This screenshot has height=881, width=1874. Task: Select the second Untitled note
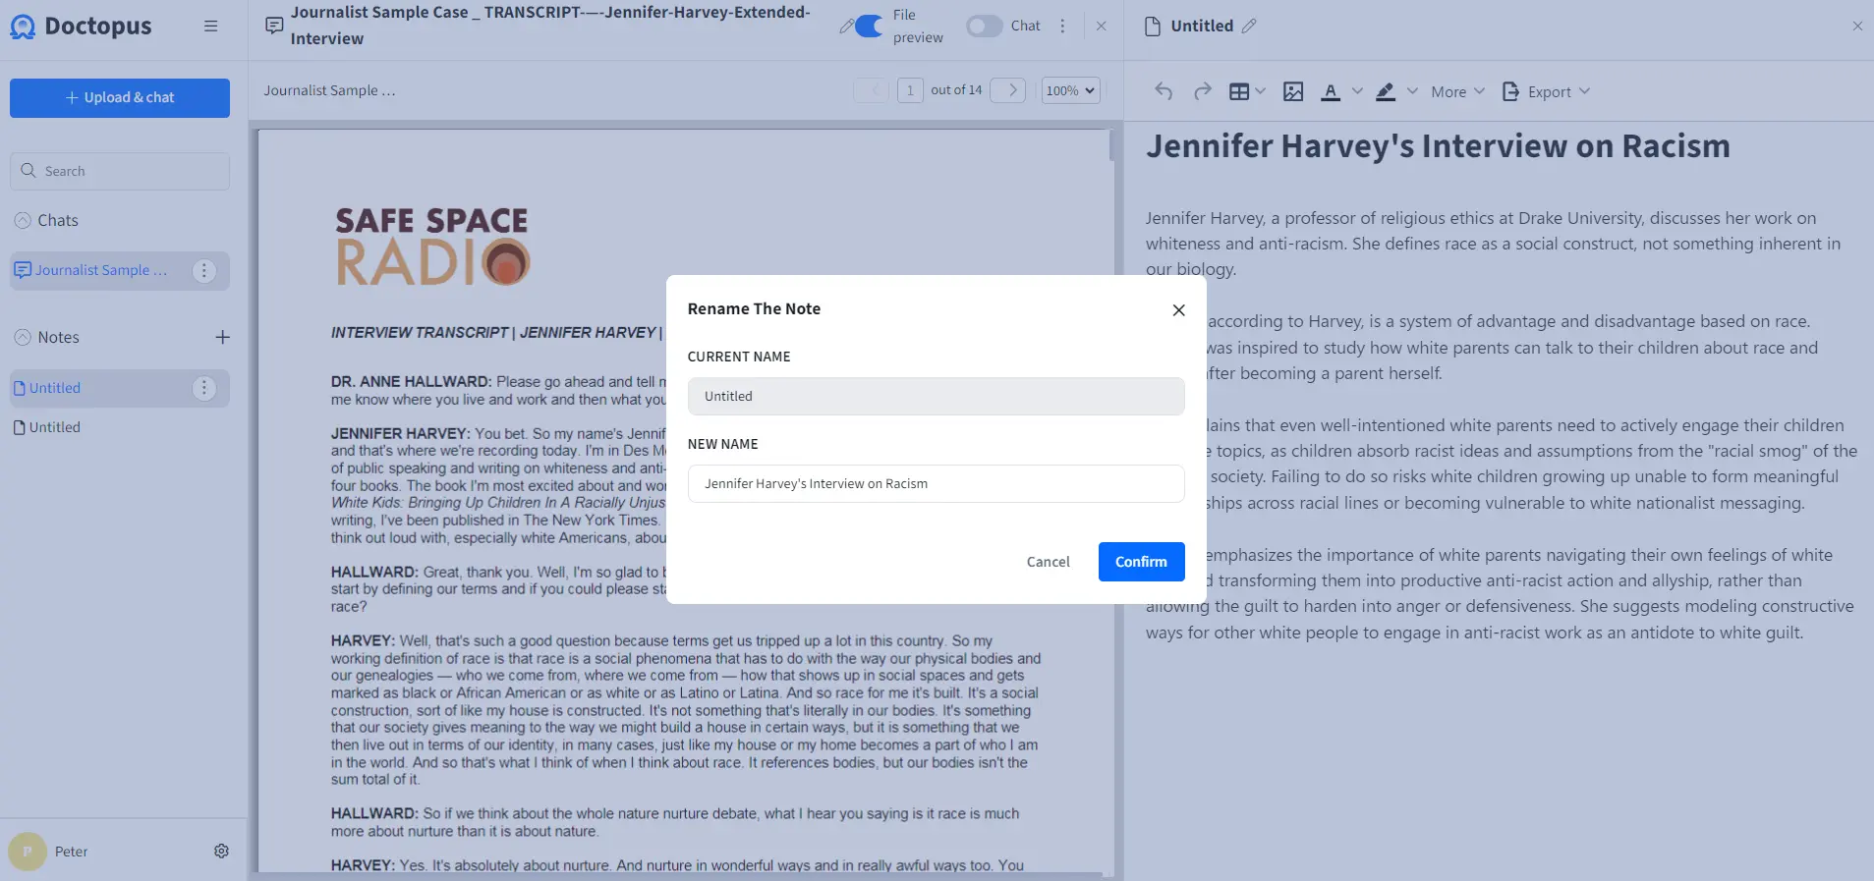55,427
